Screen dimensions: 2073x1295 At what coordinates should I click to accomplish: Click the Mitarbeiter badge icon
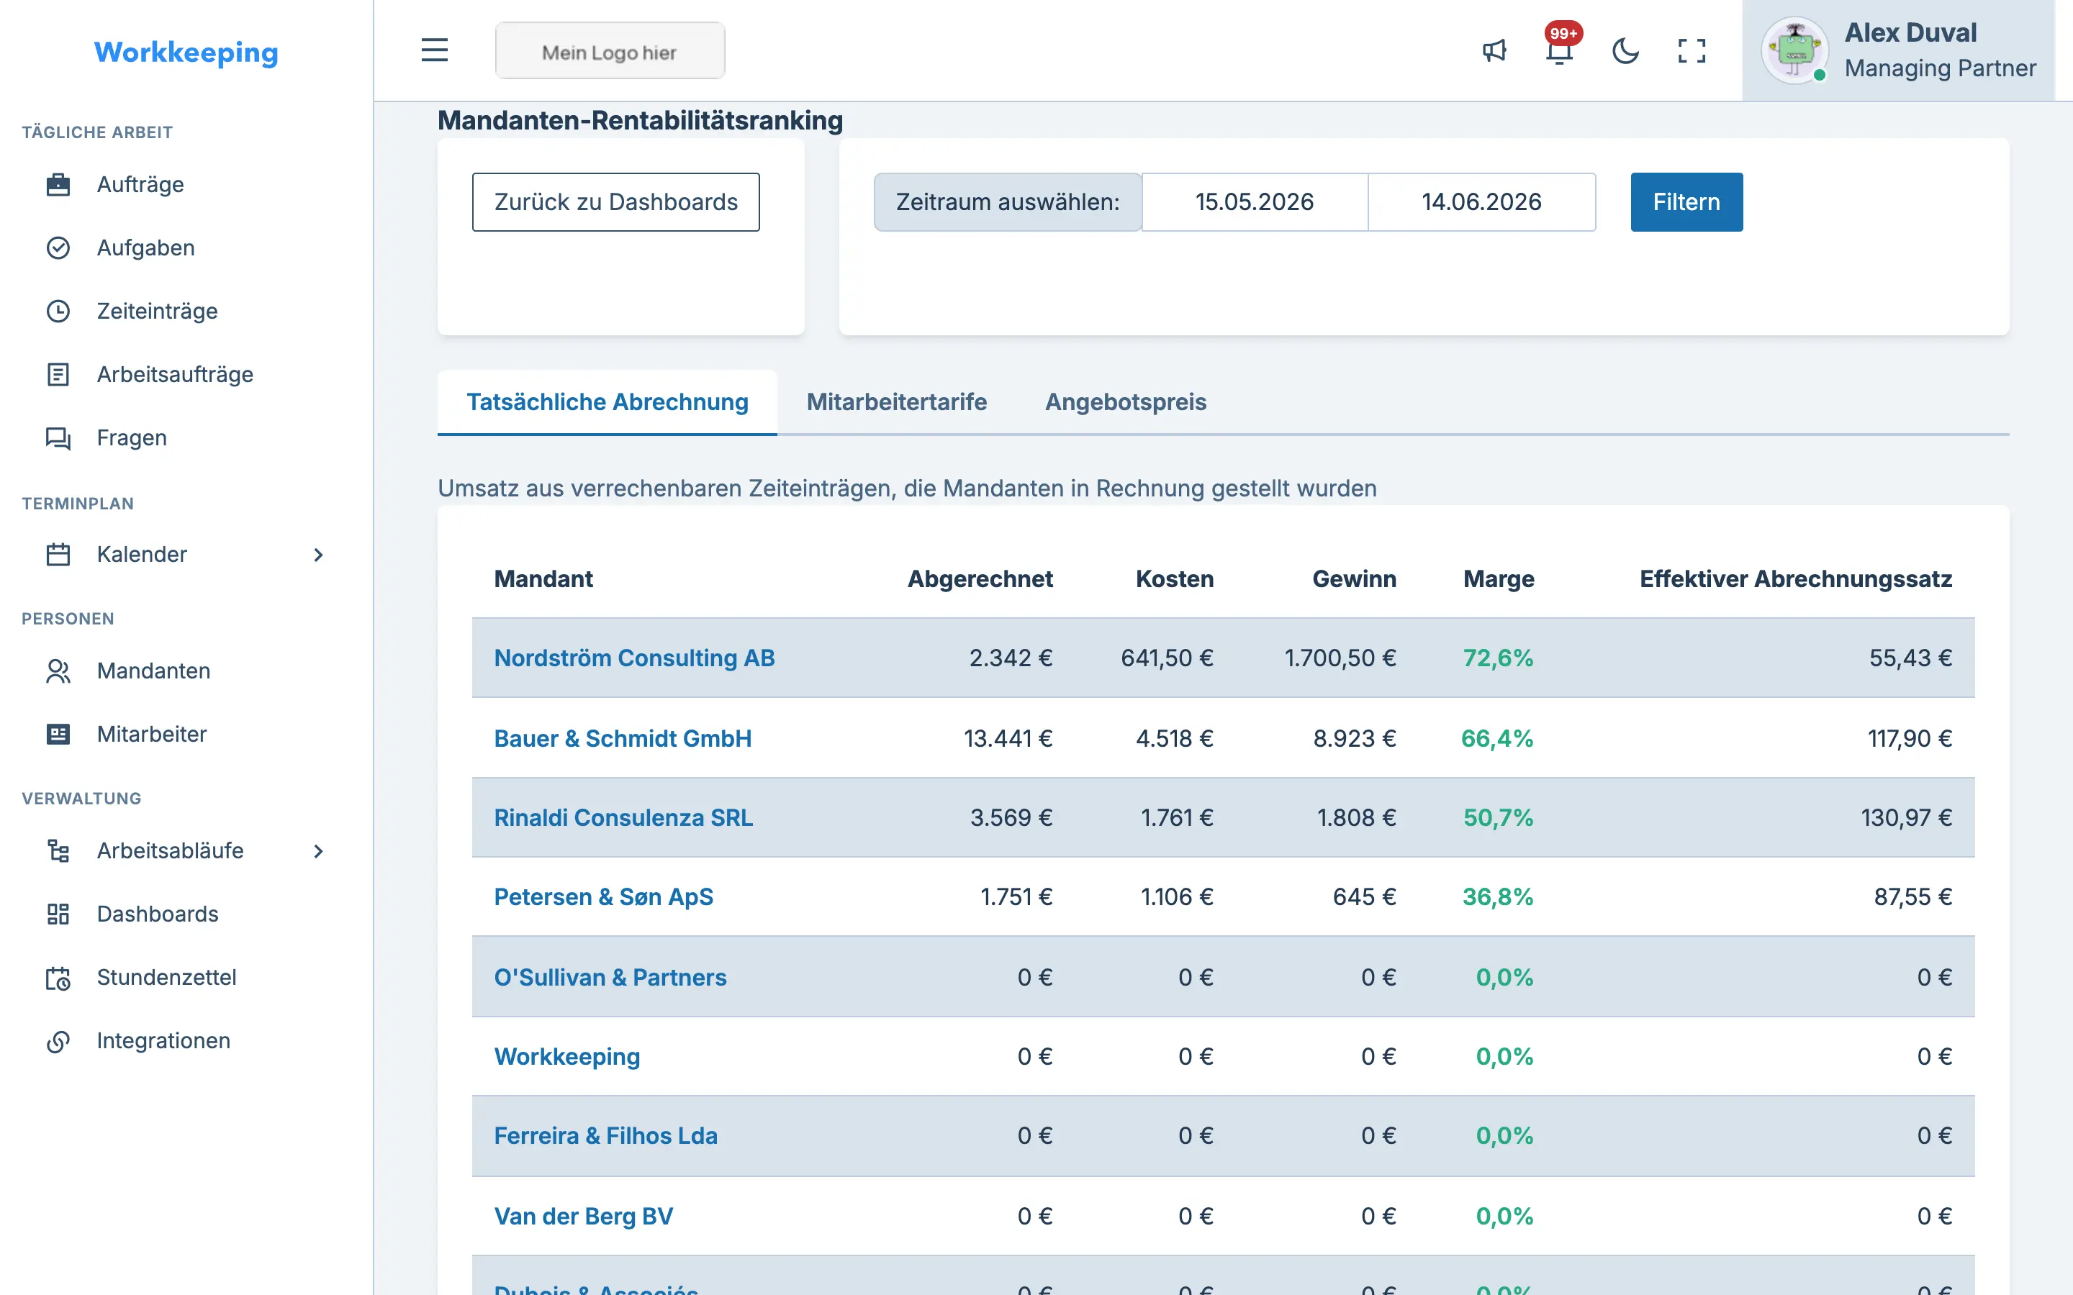click(x=58, y=734)
